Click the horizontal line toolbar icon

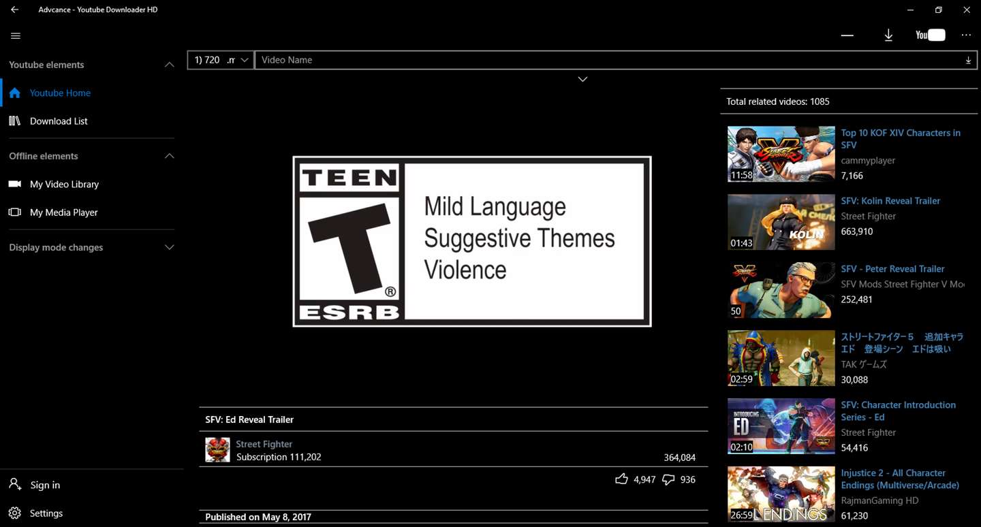847,35
